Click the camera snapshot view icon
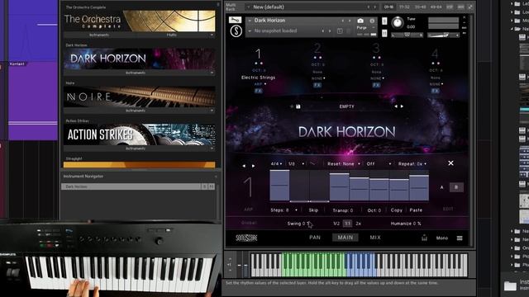The image size is (529, 297). point(360,21)
